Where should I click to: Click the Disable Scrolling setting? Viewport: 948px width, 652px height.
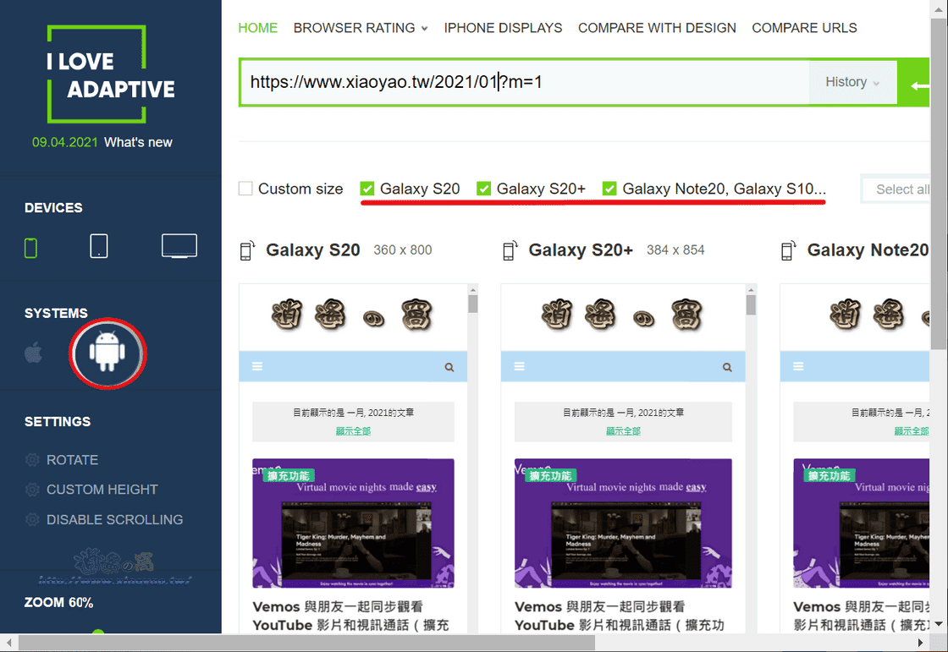coord(115,520)
